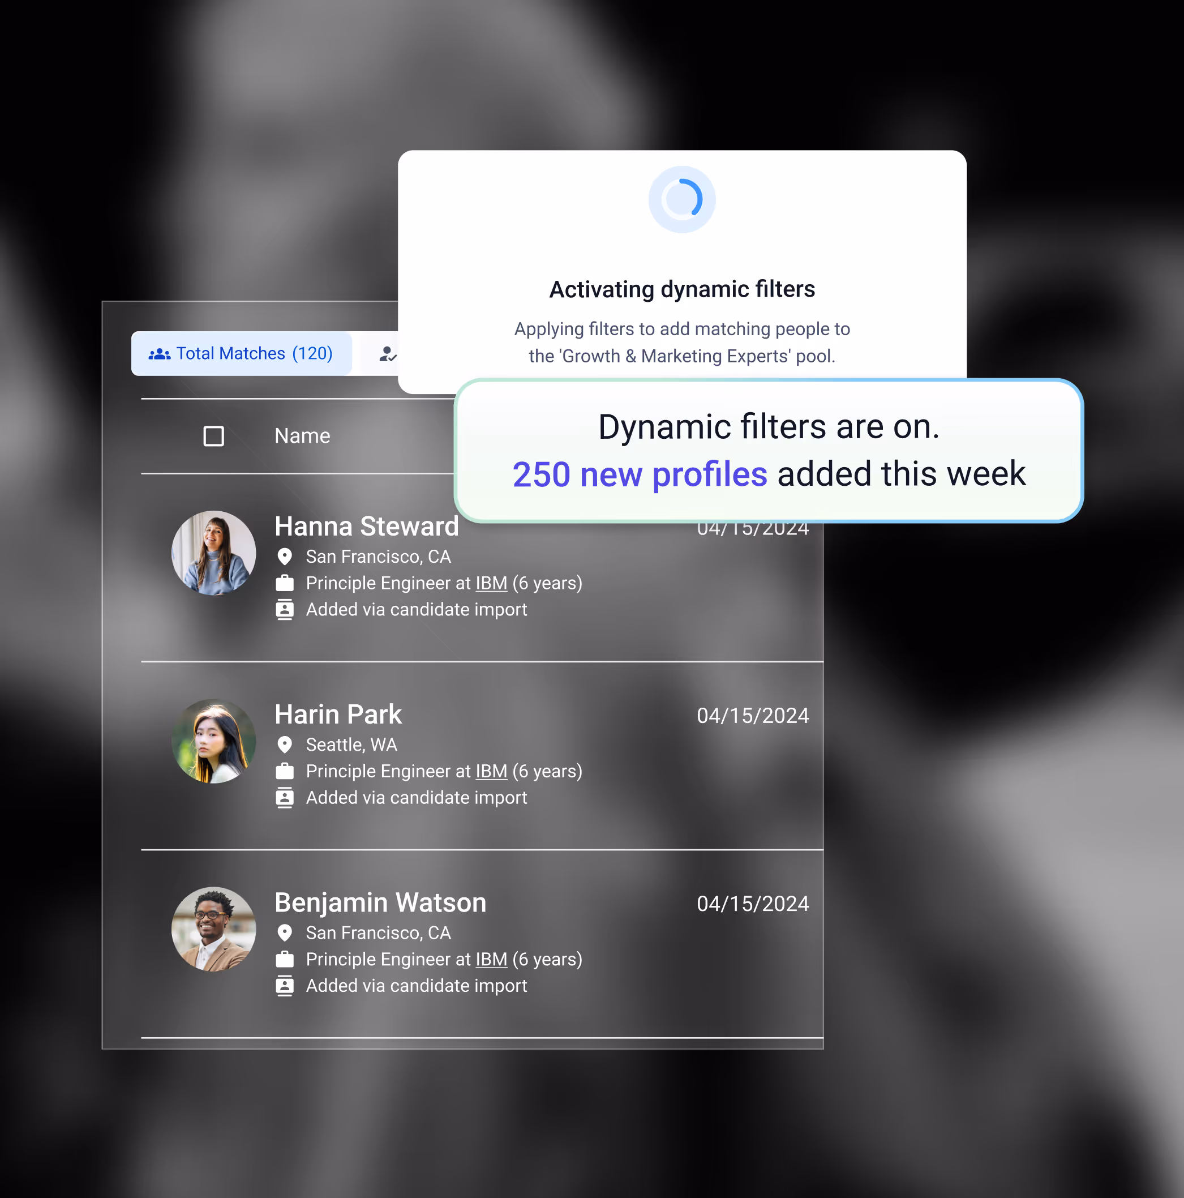Click the loading spinner in the filters dialog
Image resolution: width=1184 pixels, height=1198 pixels.
click(682, 199)
